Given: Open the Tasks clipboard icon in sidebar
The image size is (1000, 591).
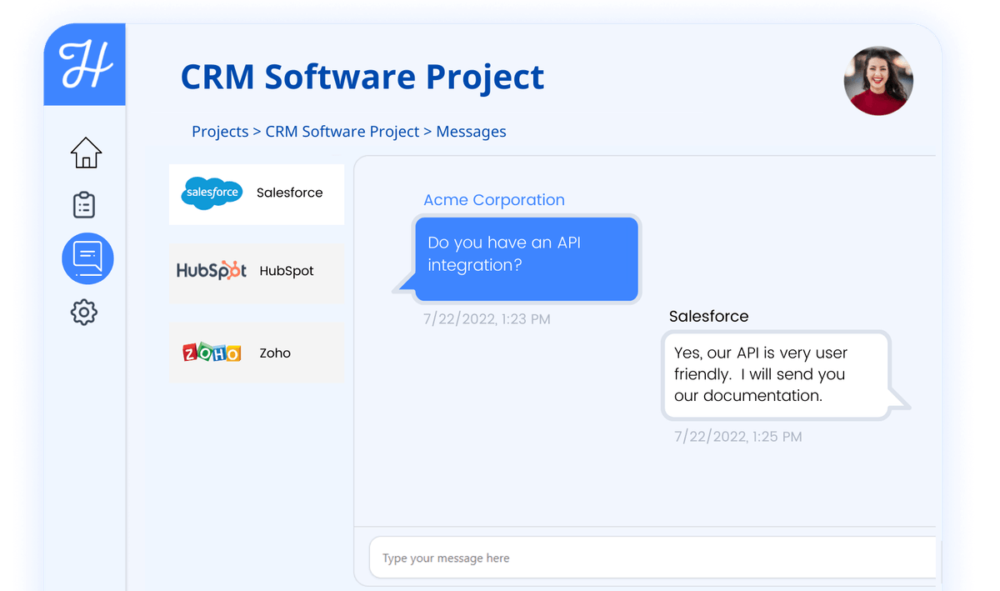Looking at the screenshot, I should click(84, 204).
